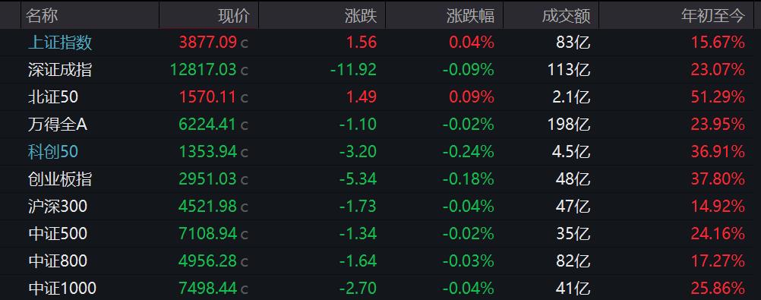
Task: Click the price 2951.03
Action: click(x=208, y=179)
